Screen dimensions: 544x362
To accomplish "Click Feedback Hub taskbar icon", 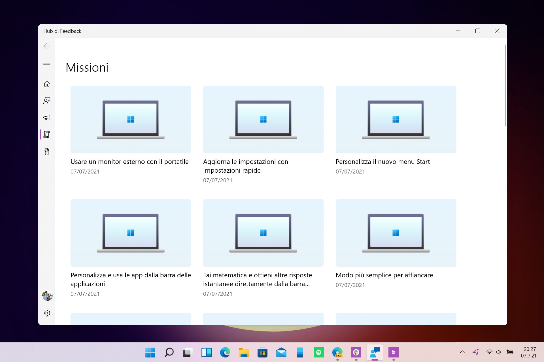I will tap(375, 352).
